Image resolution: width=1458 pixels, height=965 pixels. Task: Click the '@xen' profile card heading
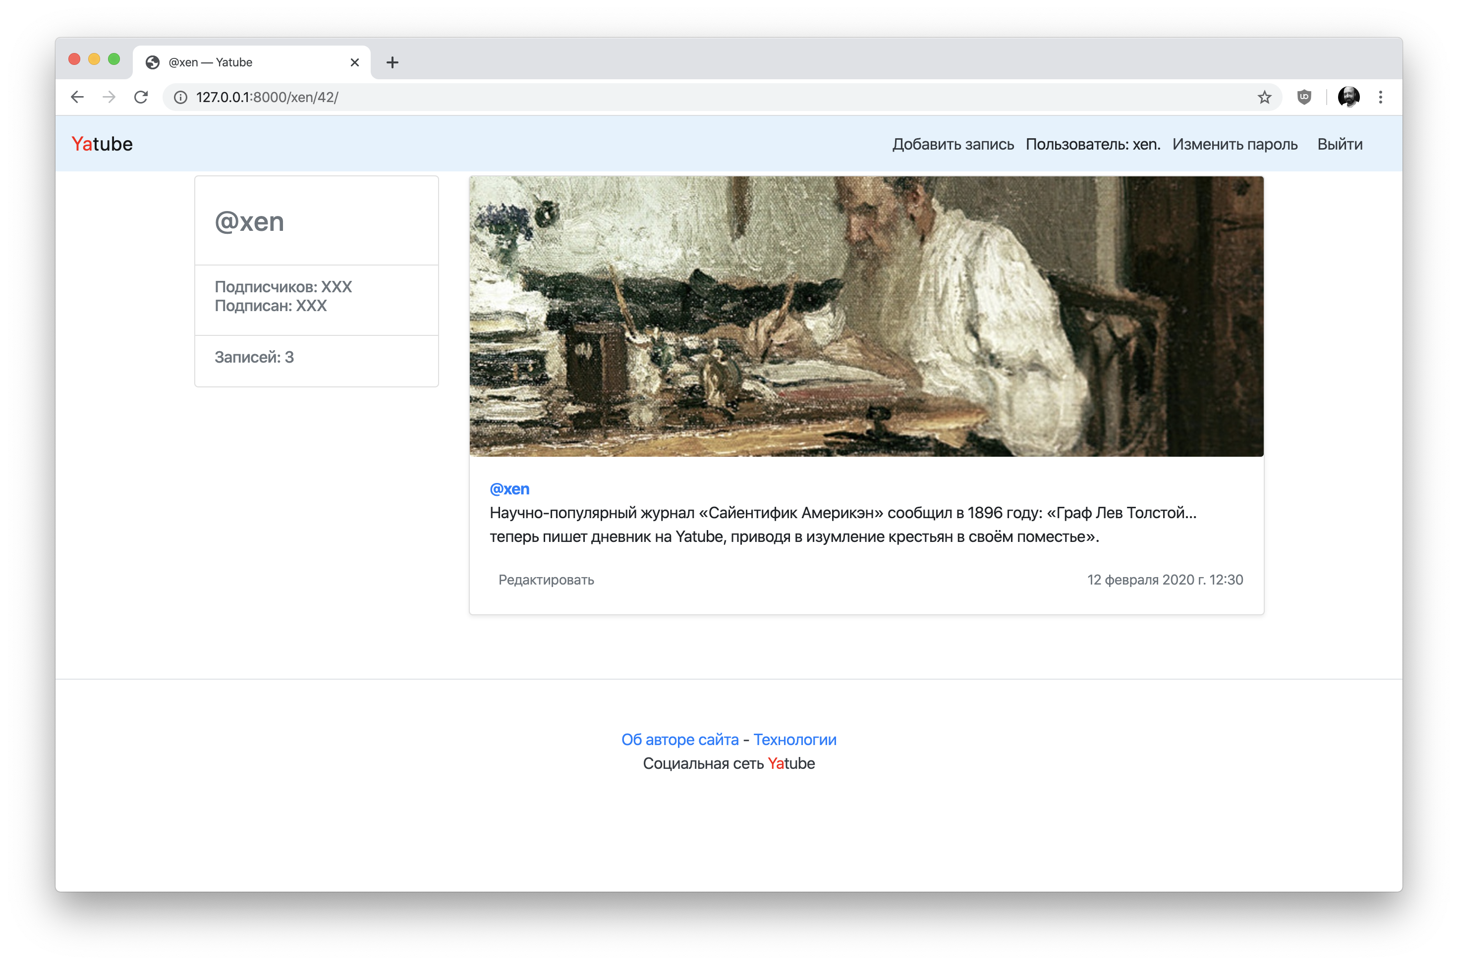[x=249, y=221]
